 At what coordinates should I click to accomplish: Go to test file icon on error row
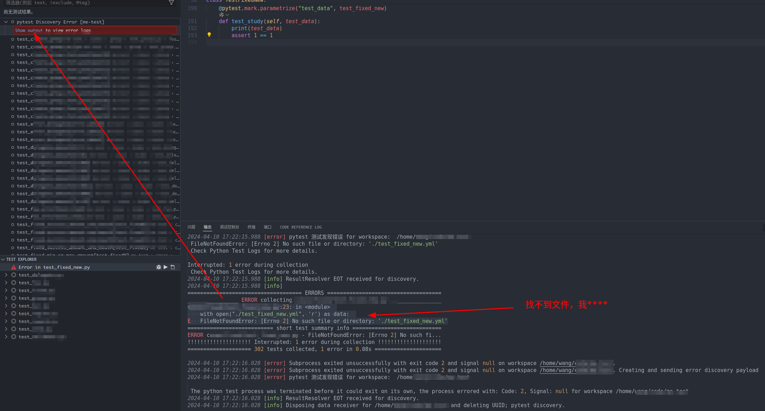point(172,267)
